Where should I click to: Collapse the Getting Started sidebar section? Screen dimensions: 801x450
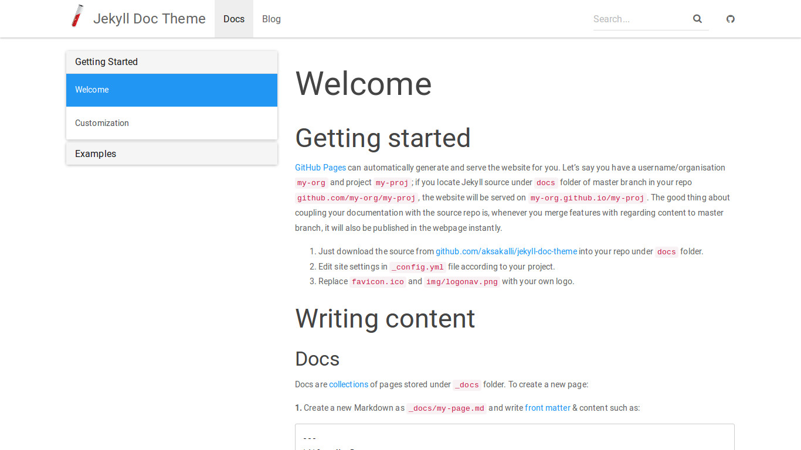coord(106,62)
